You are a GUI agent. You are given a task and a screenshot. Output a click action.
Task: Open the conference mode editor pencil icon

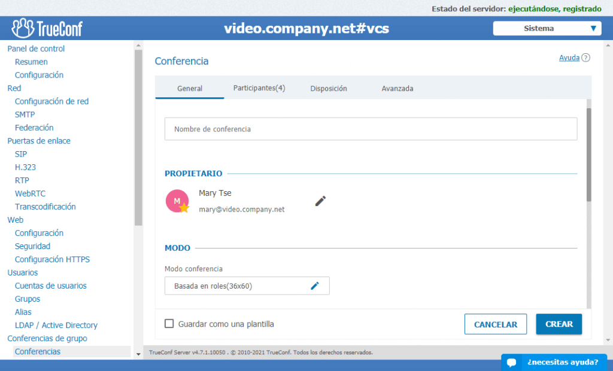coord(315,286)
